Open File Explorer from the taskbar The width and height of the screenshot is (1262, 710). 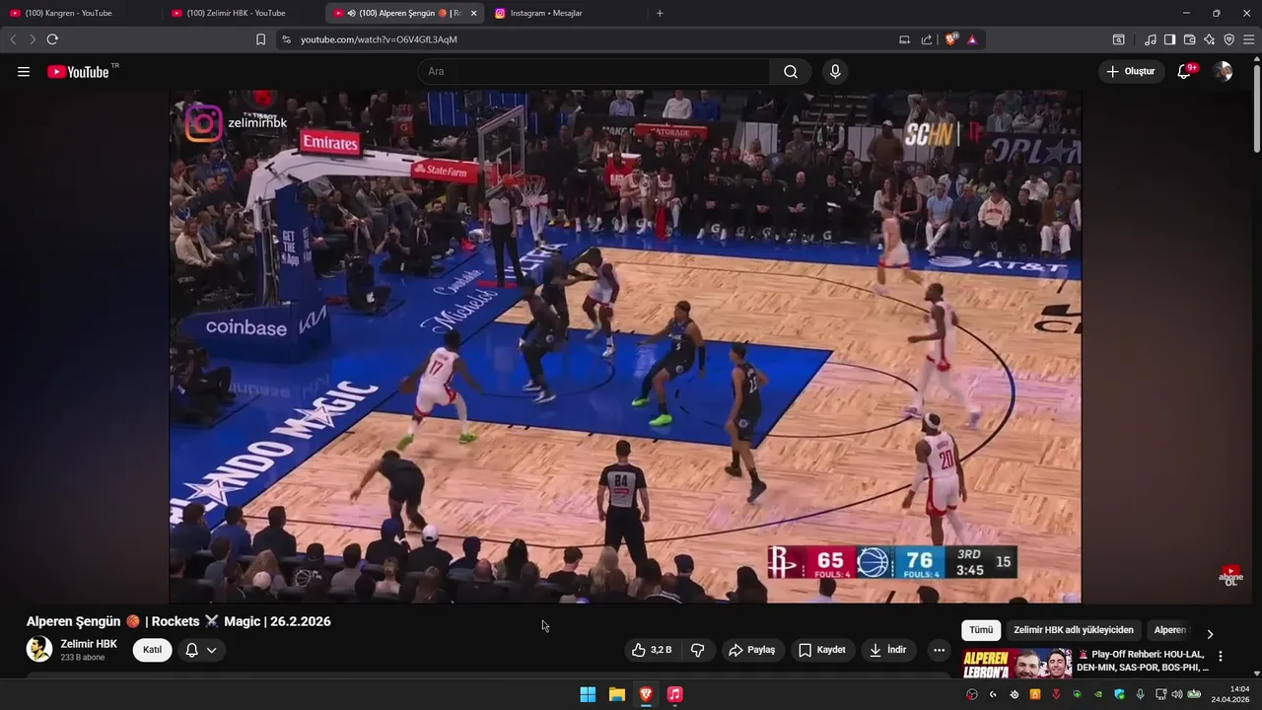point(616,694)
